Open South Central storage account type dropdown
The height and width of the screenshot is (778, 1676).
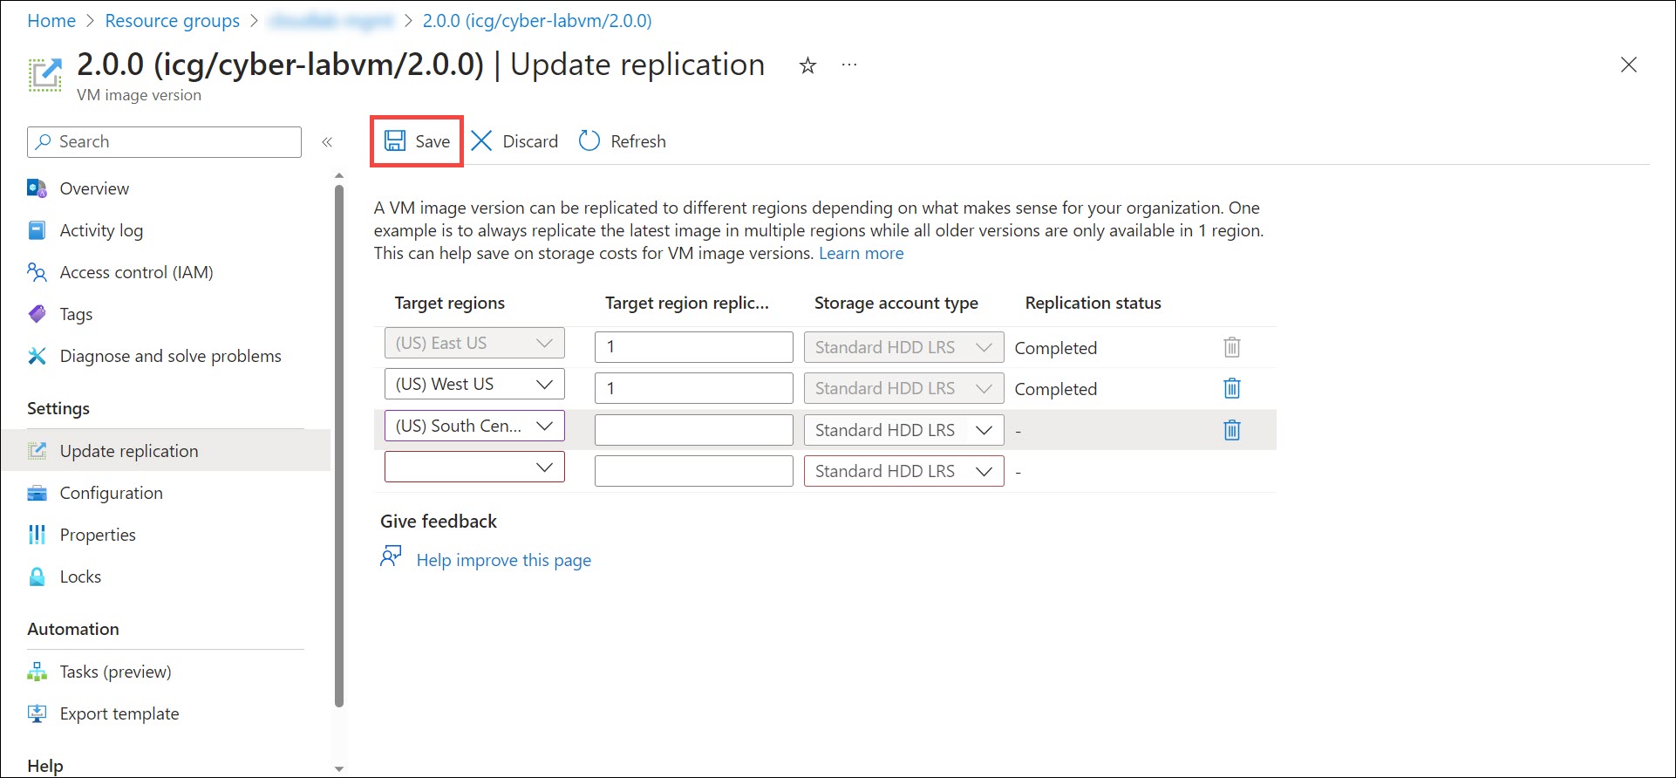coord(903,430)
